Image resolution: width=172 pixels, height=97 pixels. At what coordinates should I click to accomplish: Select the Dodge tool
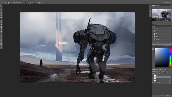1,30
